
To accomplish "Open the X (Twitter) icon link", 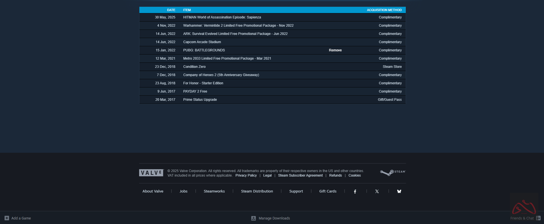I will coord(377,192).
